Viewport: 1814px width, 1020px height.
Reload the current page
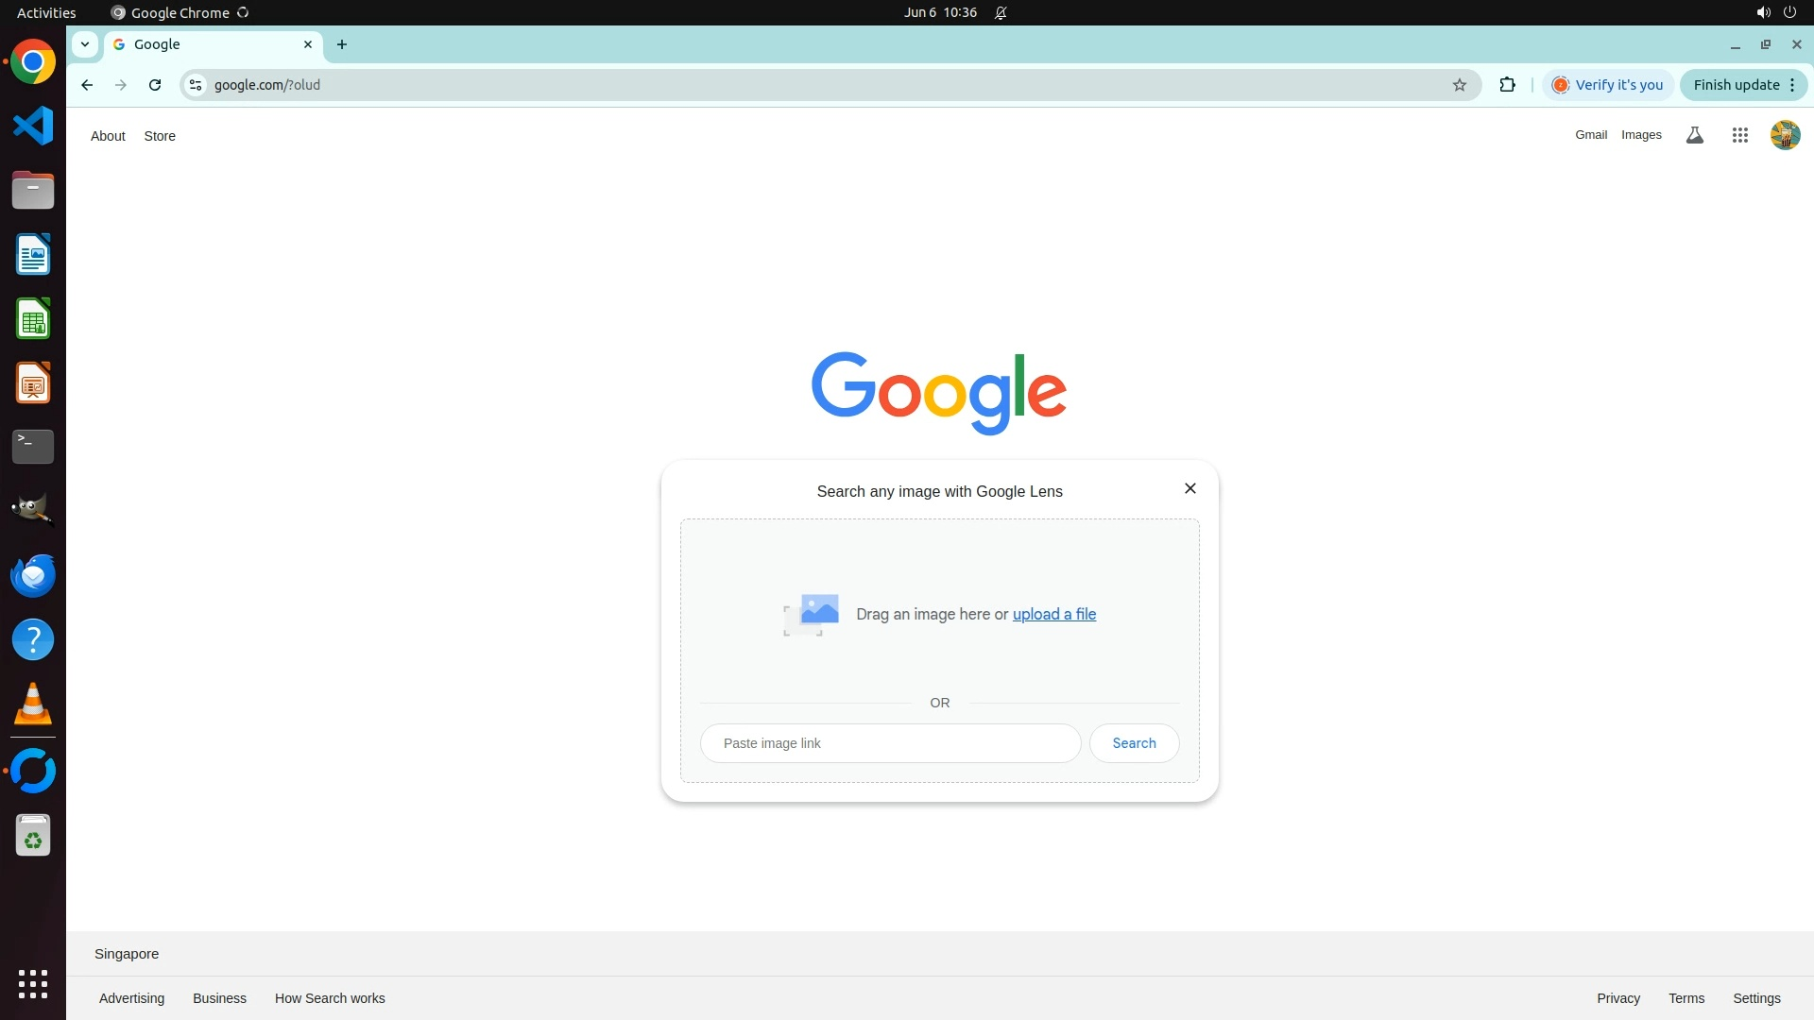pos(155,85)
